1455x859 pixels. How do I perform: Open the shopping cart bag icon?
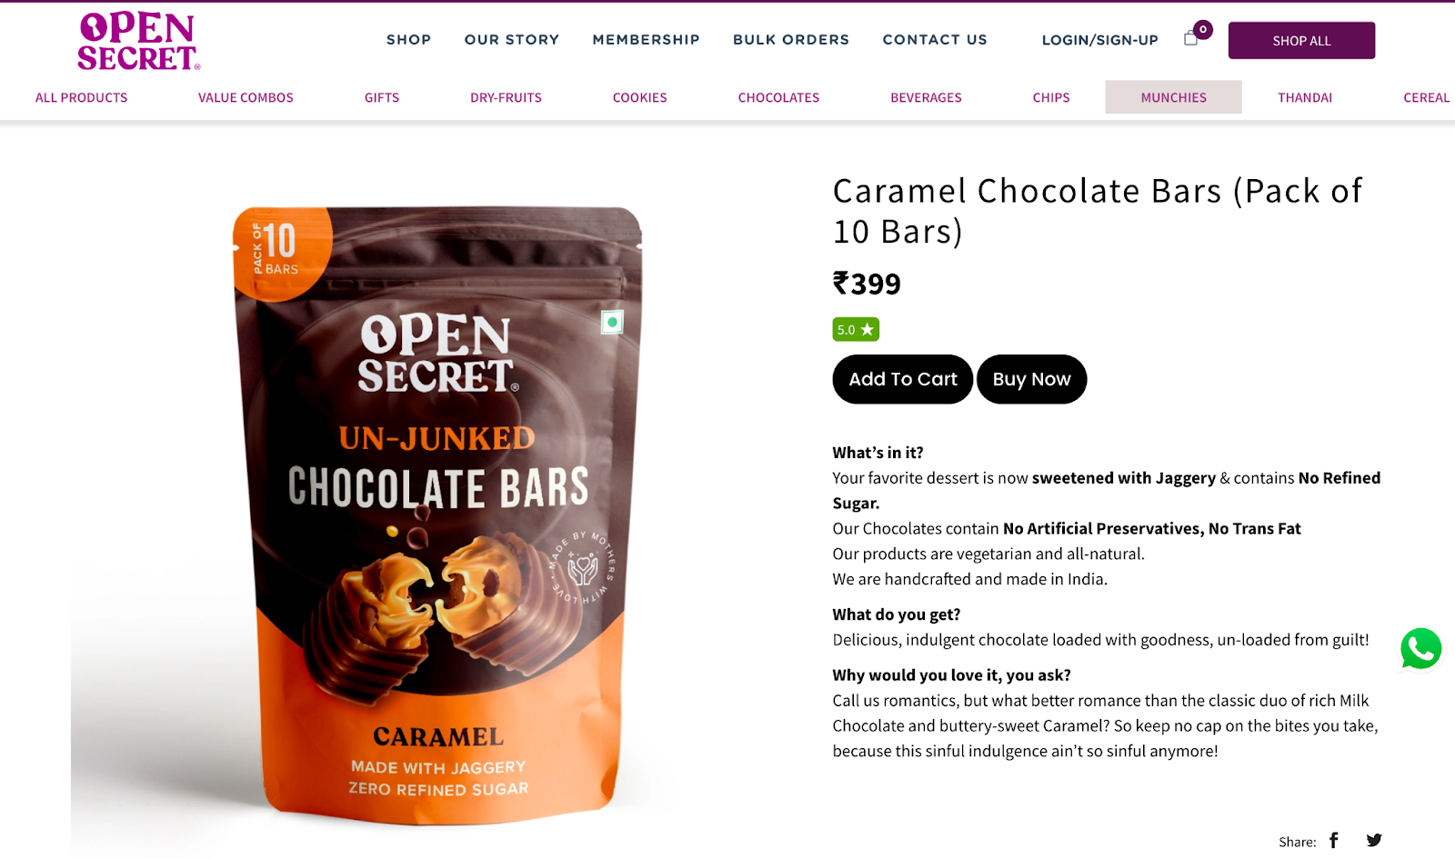1190,38
